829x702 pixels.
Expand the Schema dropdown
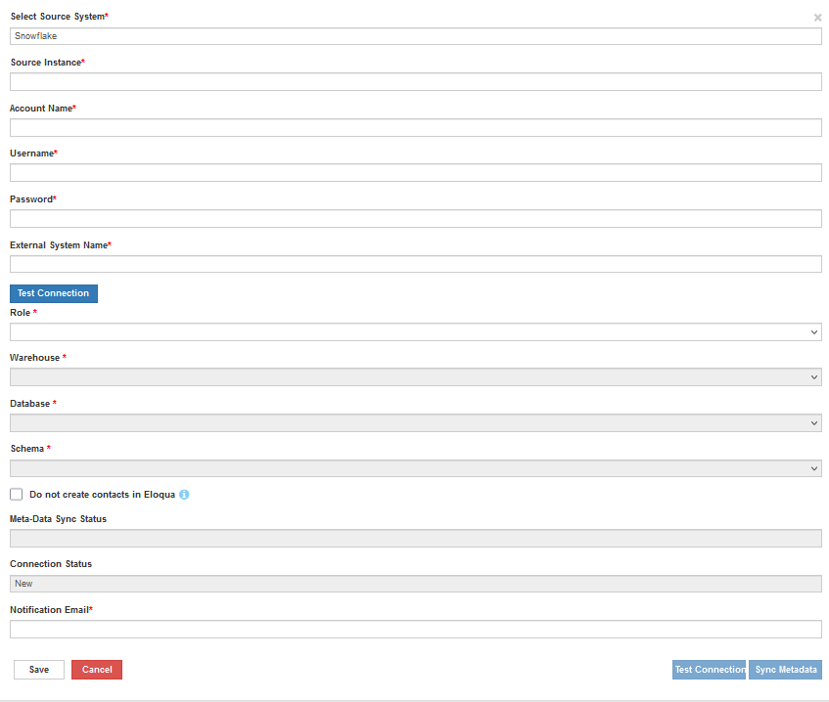coord(415,468)
